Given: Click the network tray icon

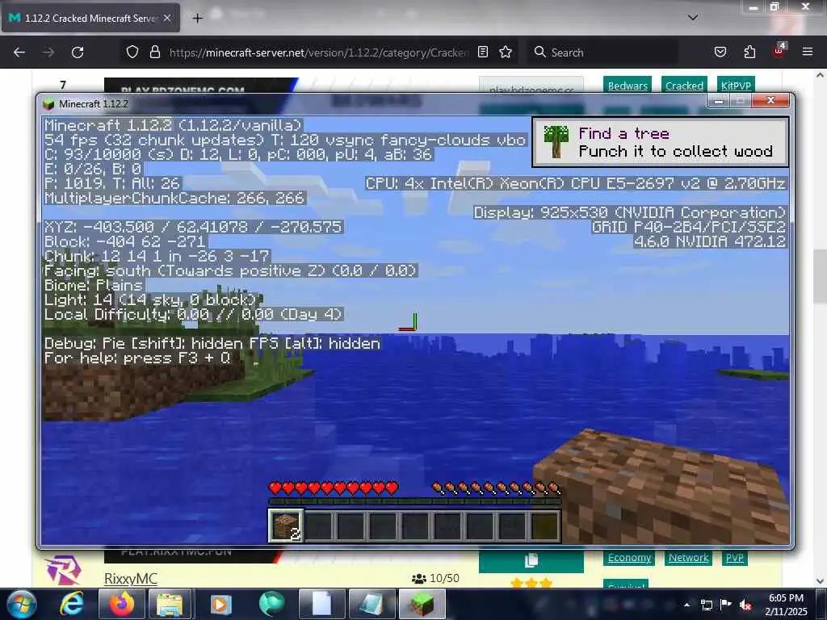Looking at the screenshot, I should (x=707, y=605).
